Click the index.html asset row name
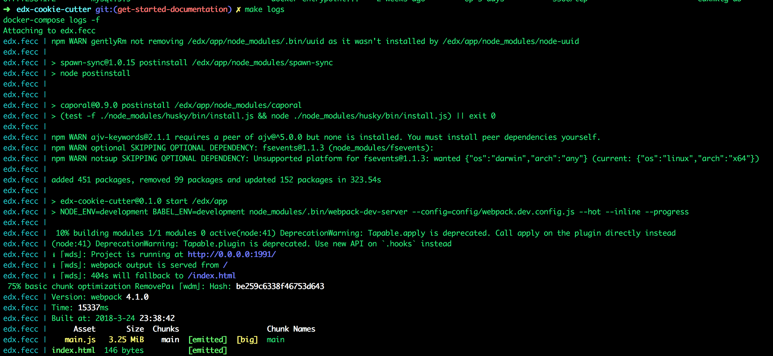Screen dimensions: 773x356 coord(73,350)
